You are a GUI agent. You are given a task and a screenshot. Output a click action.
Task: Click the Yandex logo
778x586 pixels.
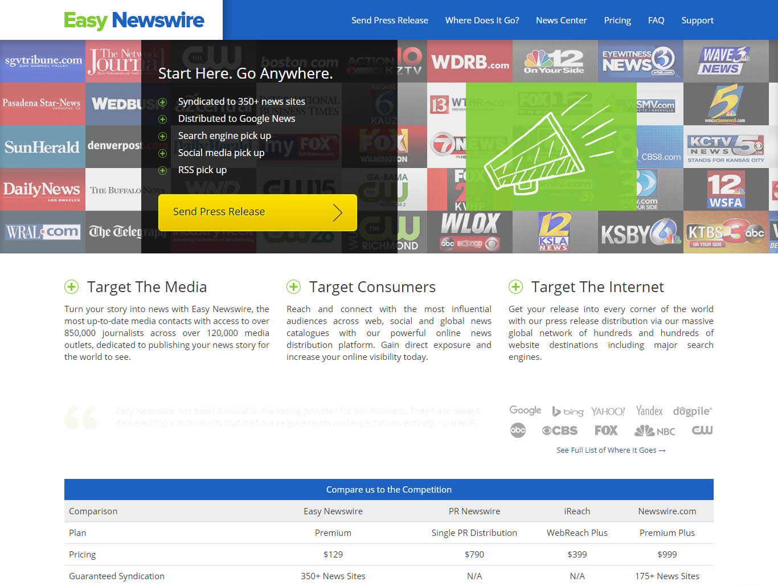pyautogui.click(x=649, y=411)
